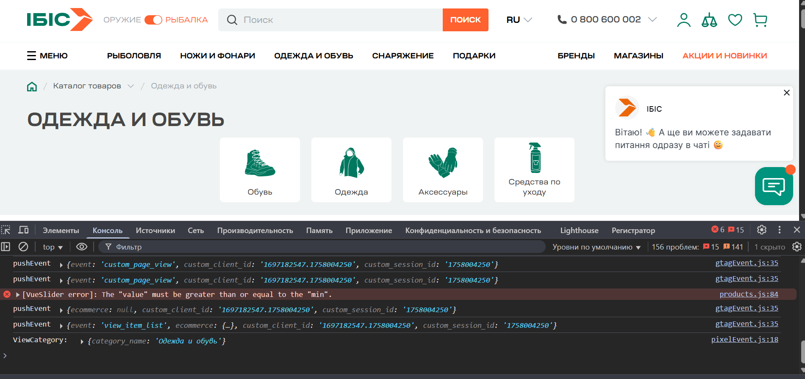This screenshot has height=379, width=805.
Task: Toggle live expression eye icon
Action: [x=82, y=247]
